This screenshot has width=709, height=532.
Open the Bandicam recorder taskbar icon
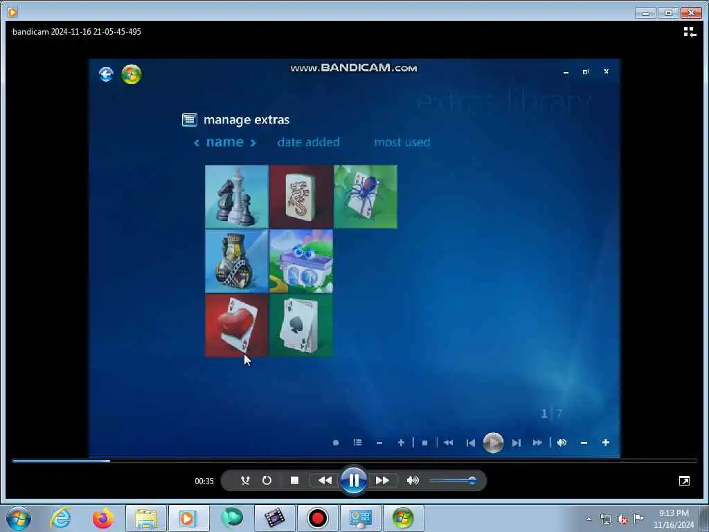point(317,519)
